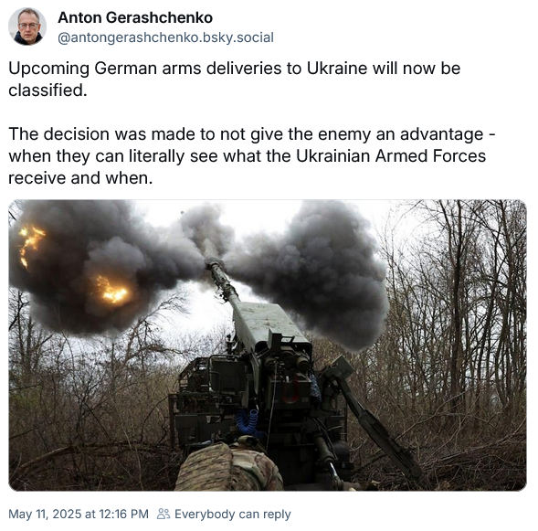538x531 pixels.
Task: Click the howitzer barrel muzzle in photo
Action: [215, 265]
